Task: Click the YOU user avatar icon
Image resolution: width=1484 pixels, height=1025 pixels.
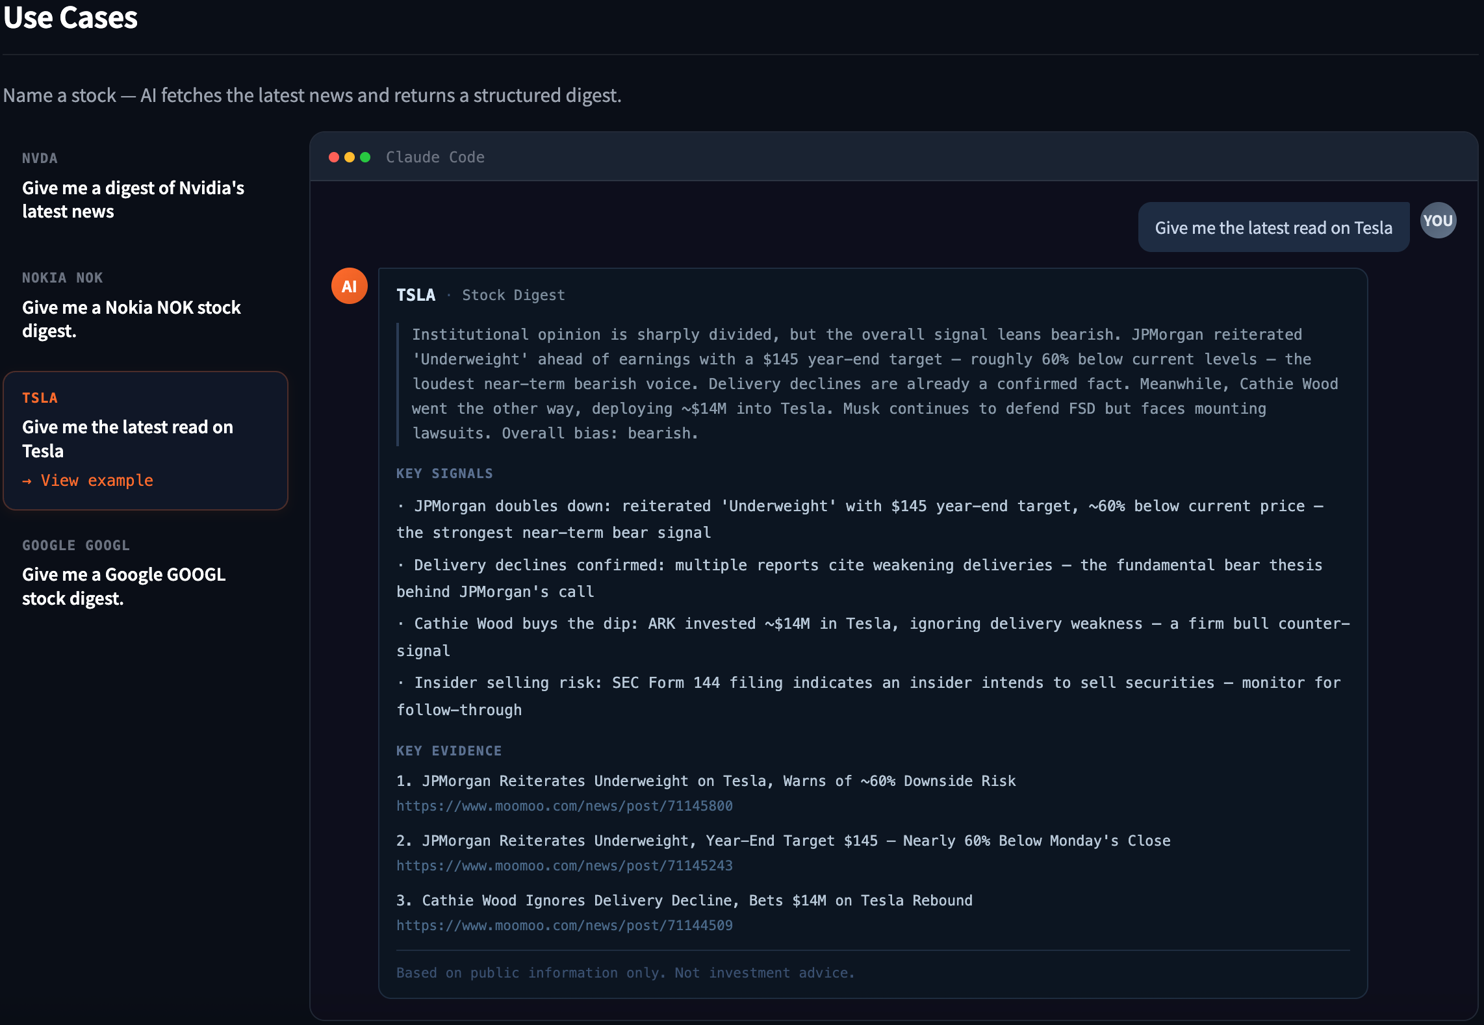Action: pos(1438,221)
